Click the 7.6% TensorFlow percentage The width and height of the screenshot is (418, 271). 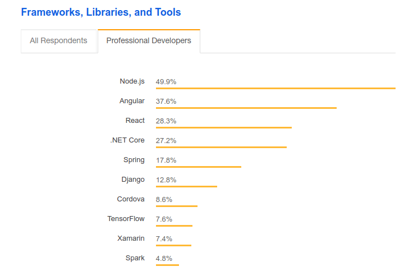point(164,219)
